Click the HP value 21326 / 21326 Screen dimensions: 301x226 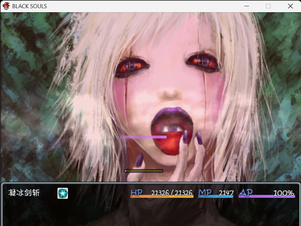[172, 193]
